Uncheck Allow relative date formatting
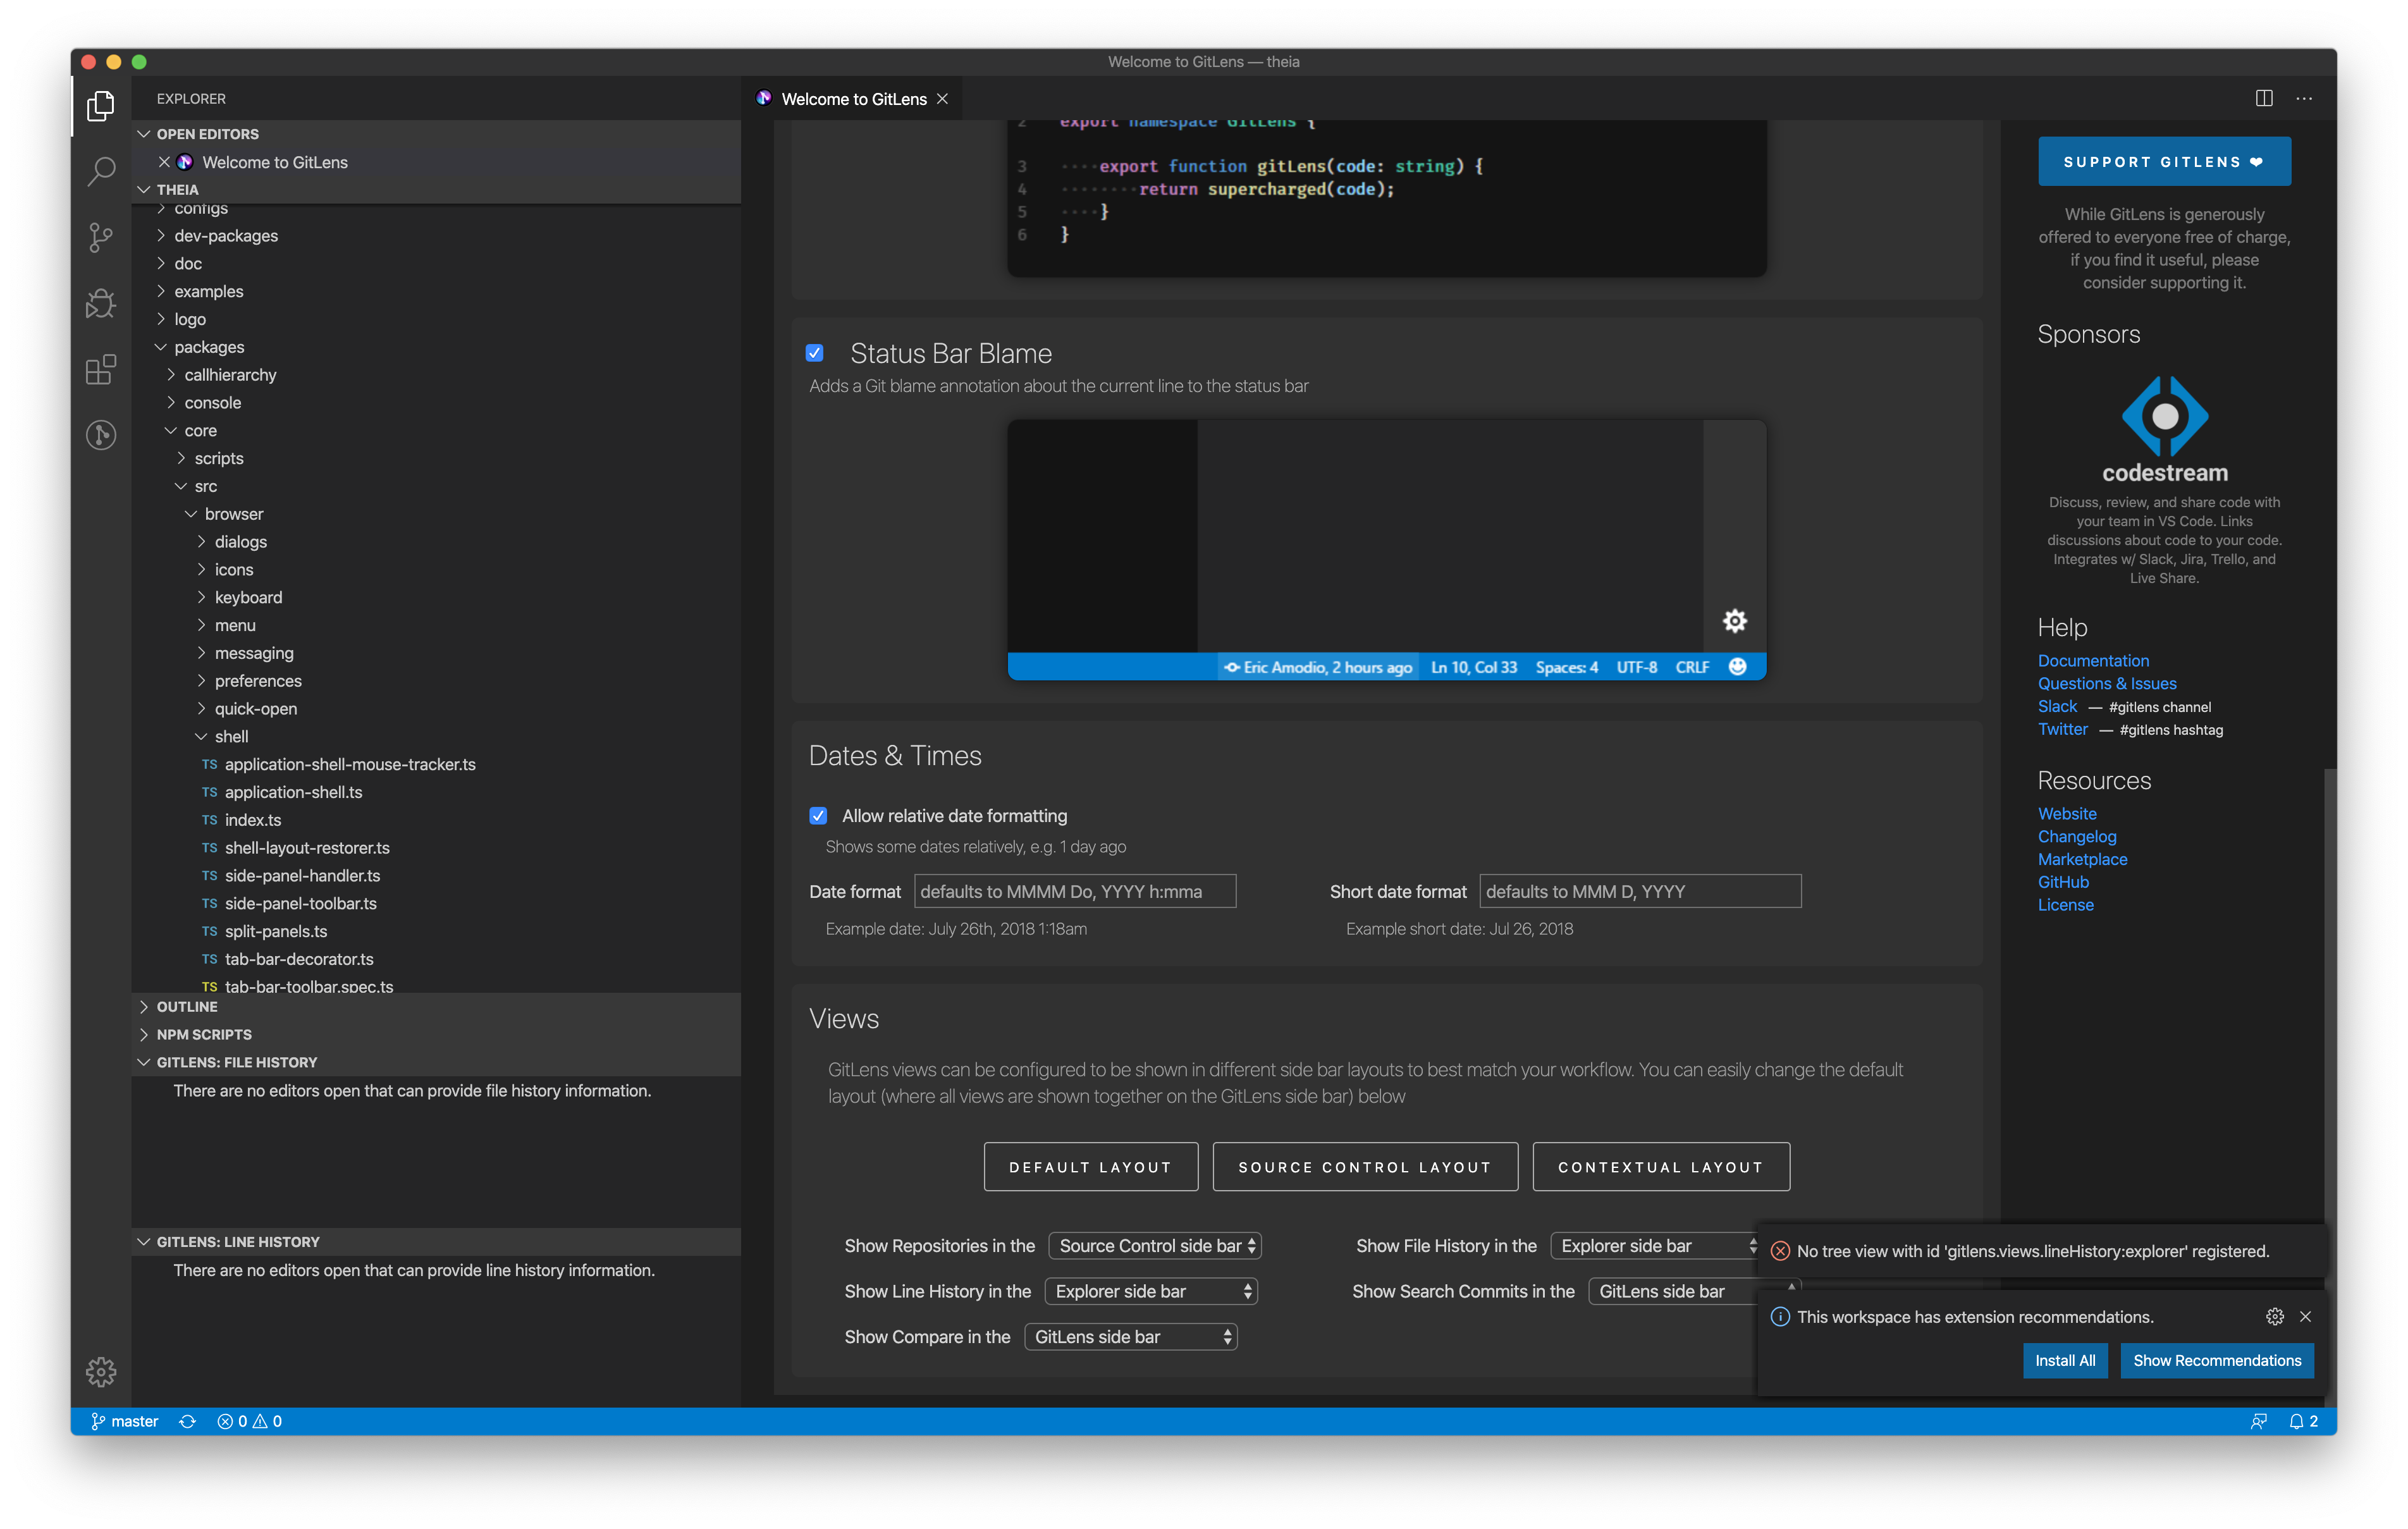The image size is (2408, 1529). [x=818, y=816]
